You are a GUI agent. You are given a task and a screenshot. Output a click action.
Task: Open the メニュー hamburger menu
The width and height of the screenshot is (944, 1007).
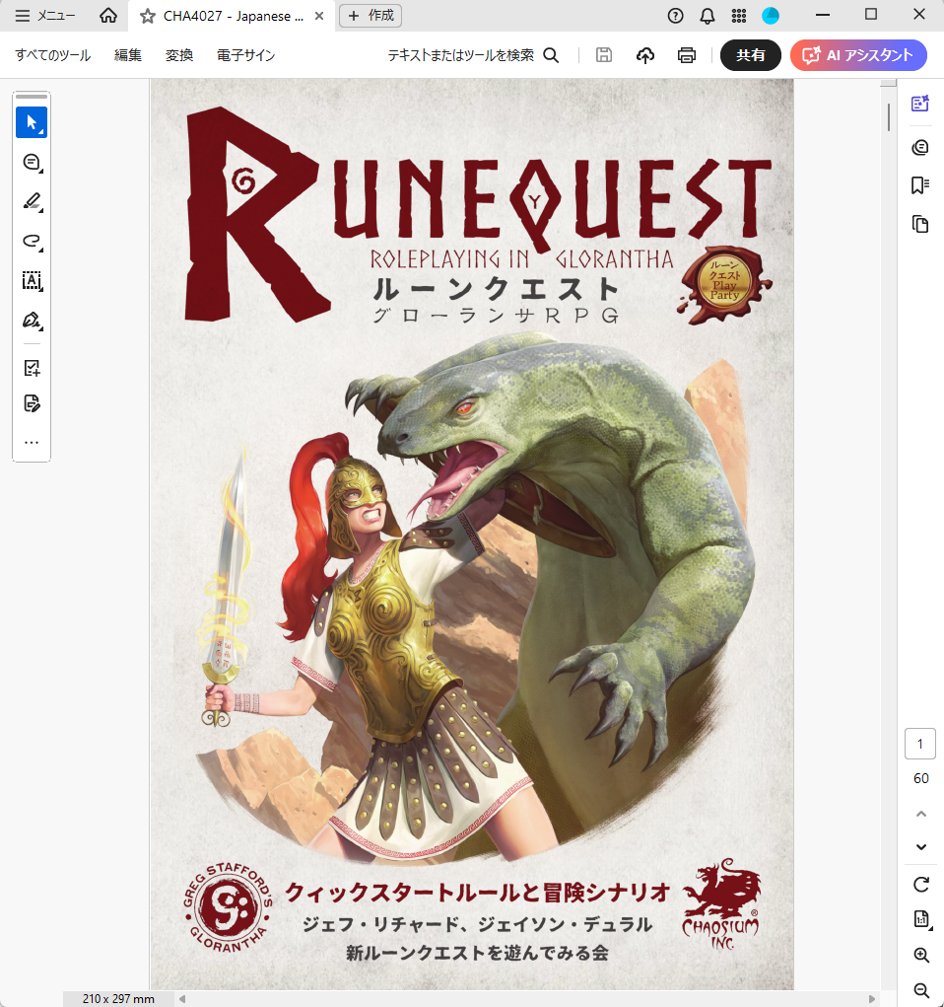tap(45, 16)
